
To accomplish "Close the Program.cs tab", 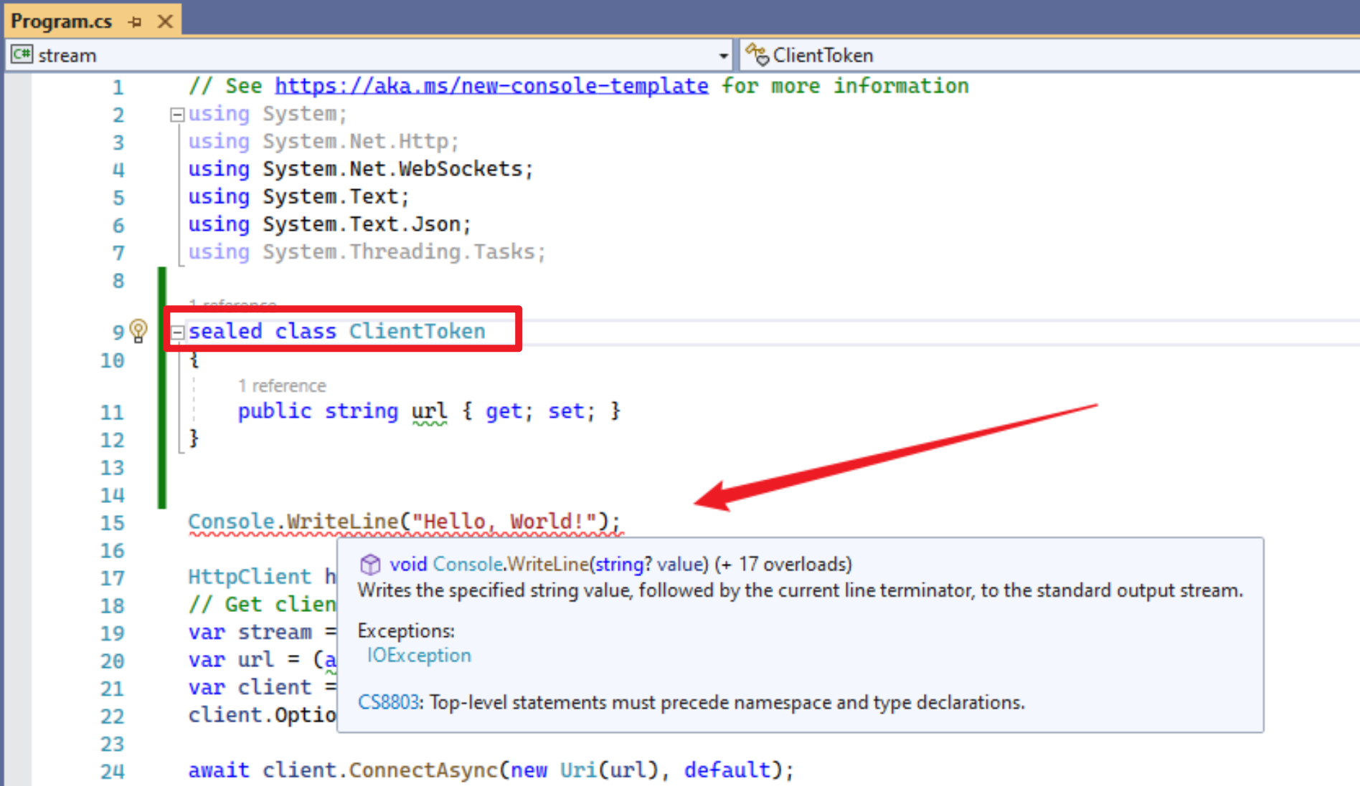I will click(165, 21).
